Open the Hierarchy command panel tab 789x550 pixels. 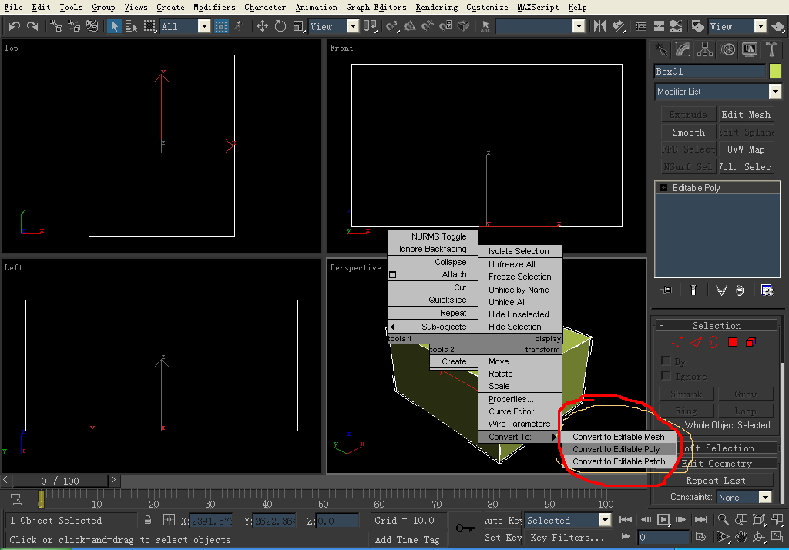click(705, 50)
